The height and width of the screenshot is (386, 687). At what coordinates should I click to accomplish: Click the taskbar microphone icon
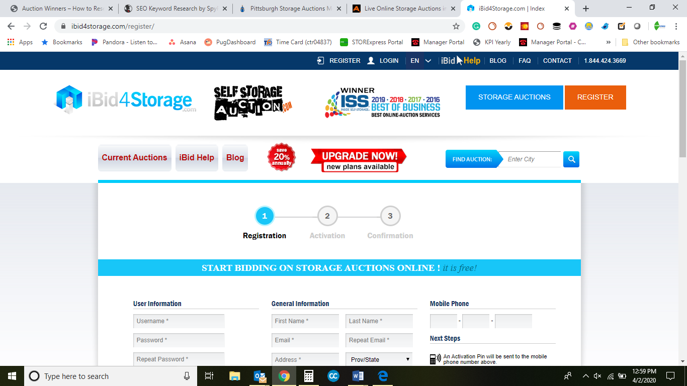pyautogui.click(x=187, y=376)
